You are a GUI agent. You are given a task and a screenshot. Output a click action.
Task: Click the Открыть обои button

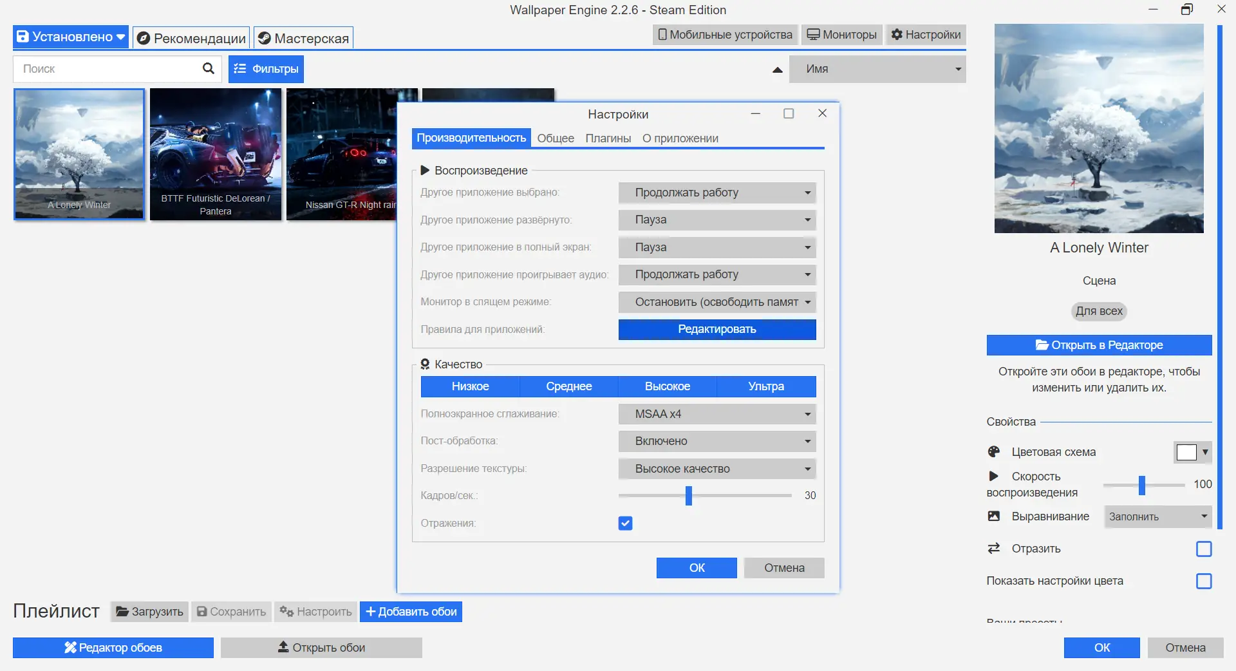(x=321, y=648)
